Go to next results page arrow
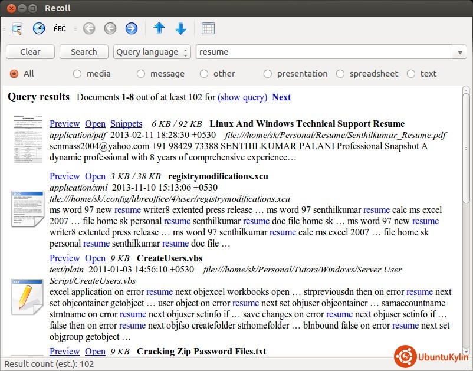 pos(132,28)
